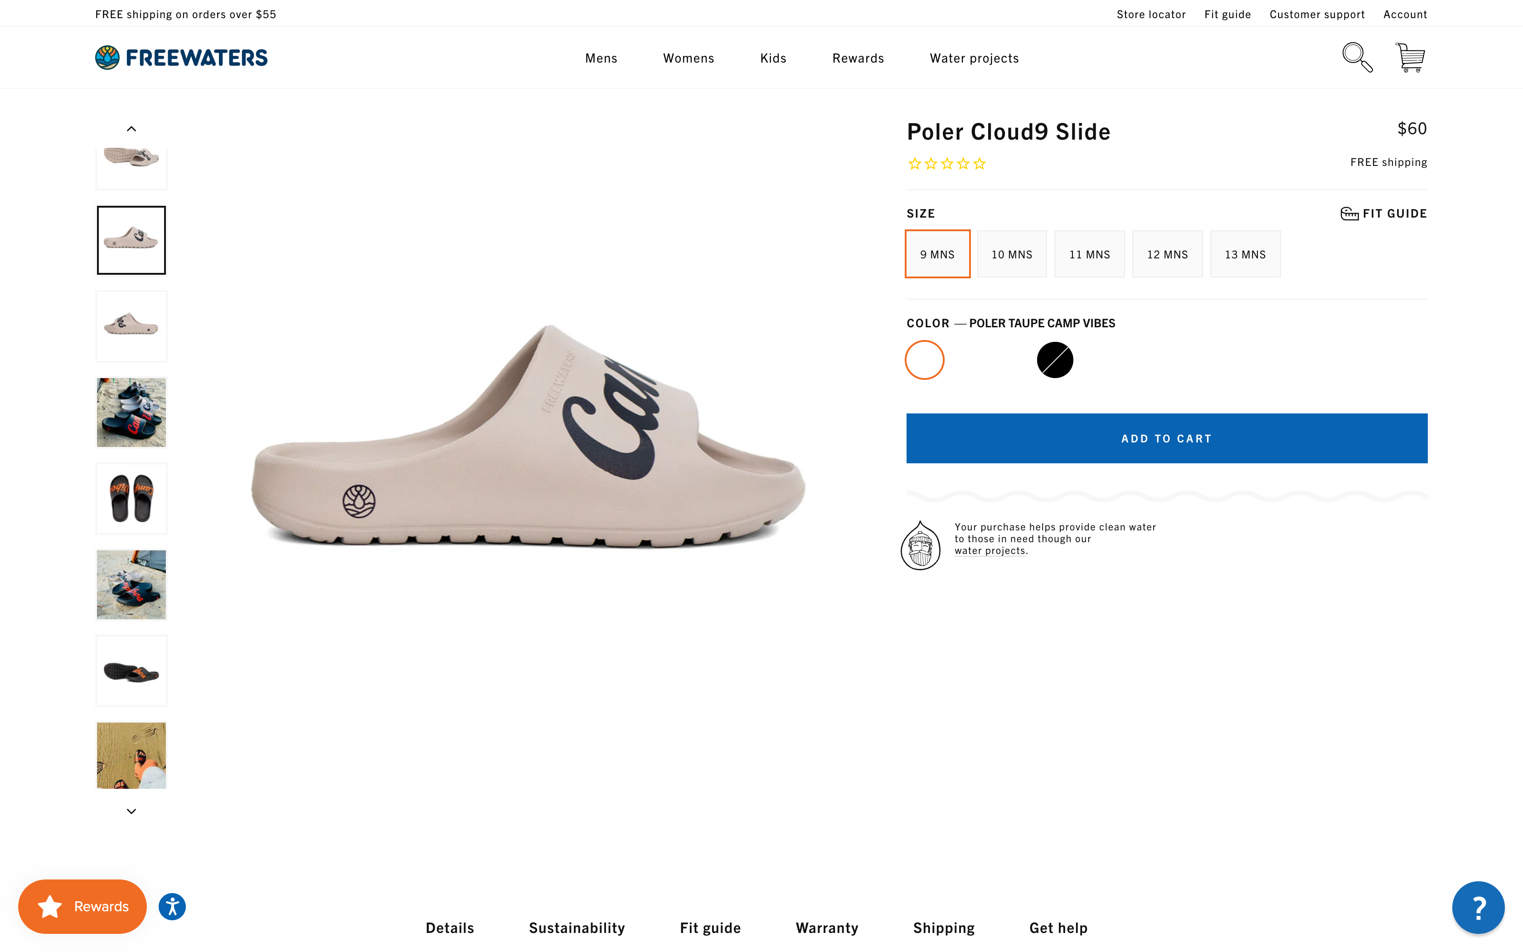This screenshot has height=952, width=1523.
Task: Open the search magnifier icon
Action: point(1357,57)
